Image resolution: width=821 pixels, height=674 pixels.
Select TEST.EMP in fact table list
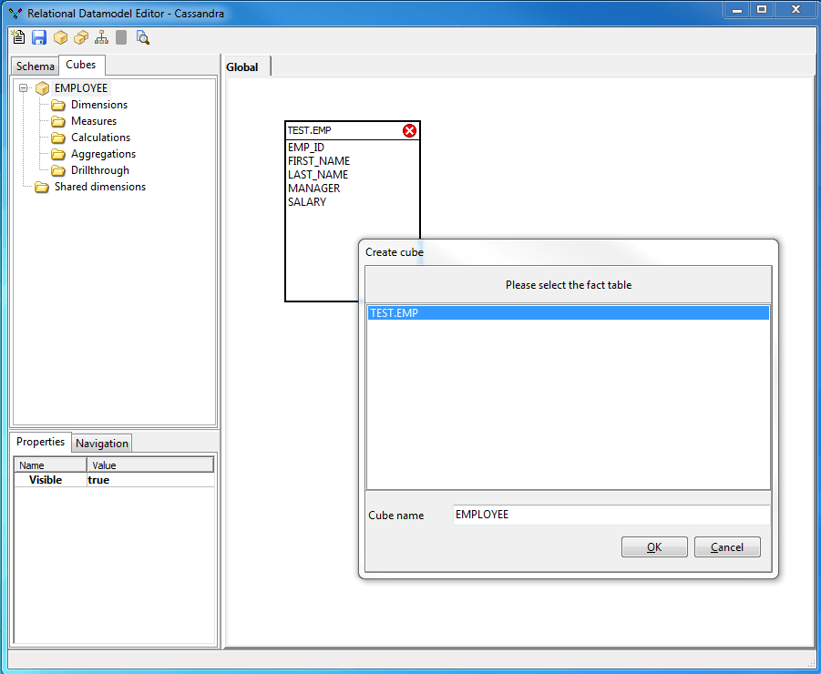tap(567, 313)
